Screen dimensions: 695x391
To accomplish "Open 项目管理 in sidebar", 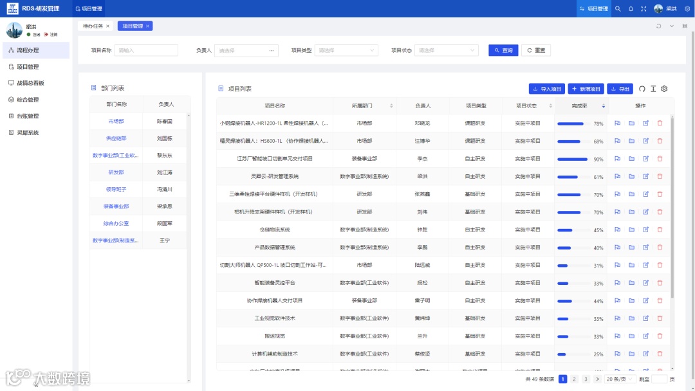I will [36, 67].
